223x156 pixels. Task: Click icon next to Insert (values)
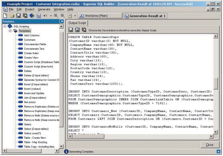tap(20, 89)
